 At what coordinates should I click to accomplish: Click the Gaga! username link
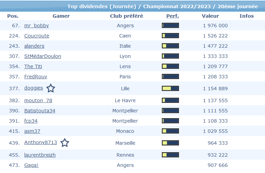(x=31, y=165)
